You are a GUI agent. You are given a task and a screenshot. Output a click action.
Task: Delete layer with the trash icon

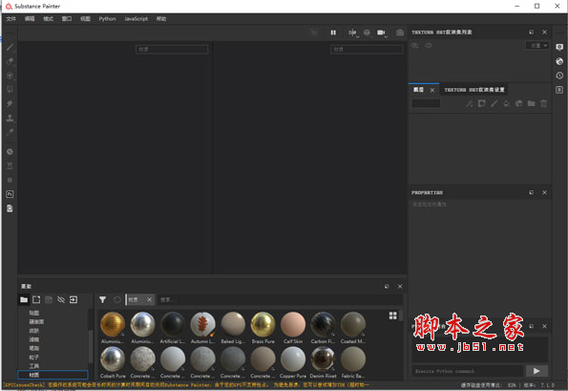tap(544, 104)
